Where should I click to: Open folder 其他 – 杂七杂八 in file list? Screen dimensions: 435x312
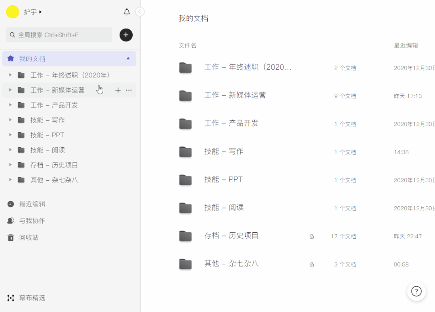(231, 264)
